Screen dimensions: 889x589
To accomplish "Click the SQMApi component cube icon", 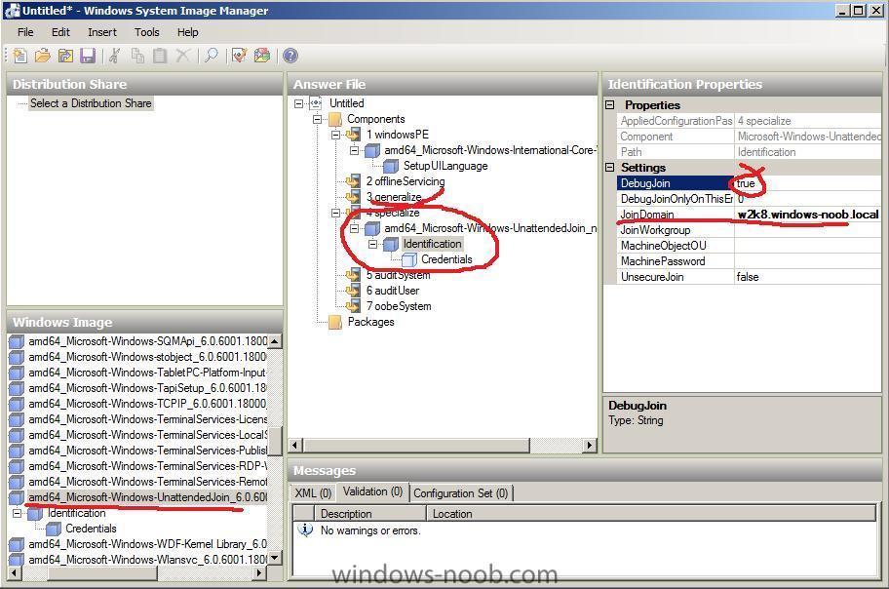I will 17,341.
